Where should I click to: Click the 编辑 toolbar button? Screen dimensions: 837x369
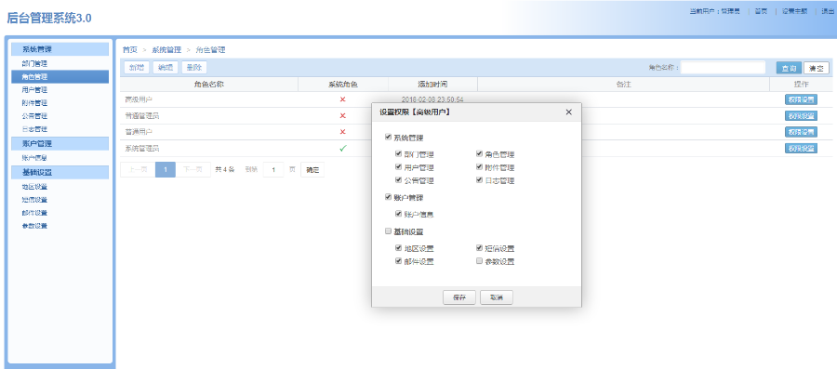click(166, 68)
